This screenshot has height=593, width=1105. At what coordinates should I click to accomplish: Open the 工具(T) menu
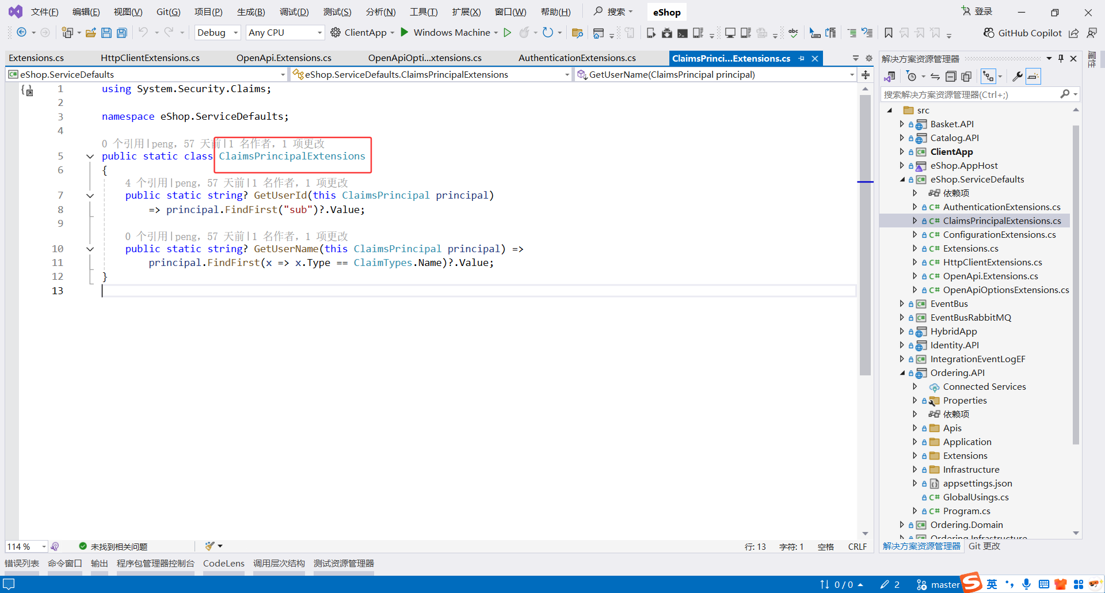click(x=424, y=12)
